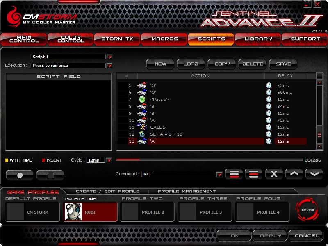Toggle the Insert option
Screen dimensions: 328x246
(52, 160)
